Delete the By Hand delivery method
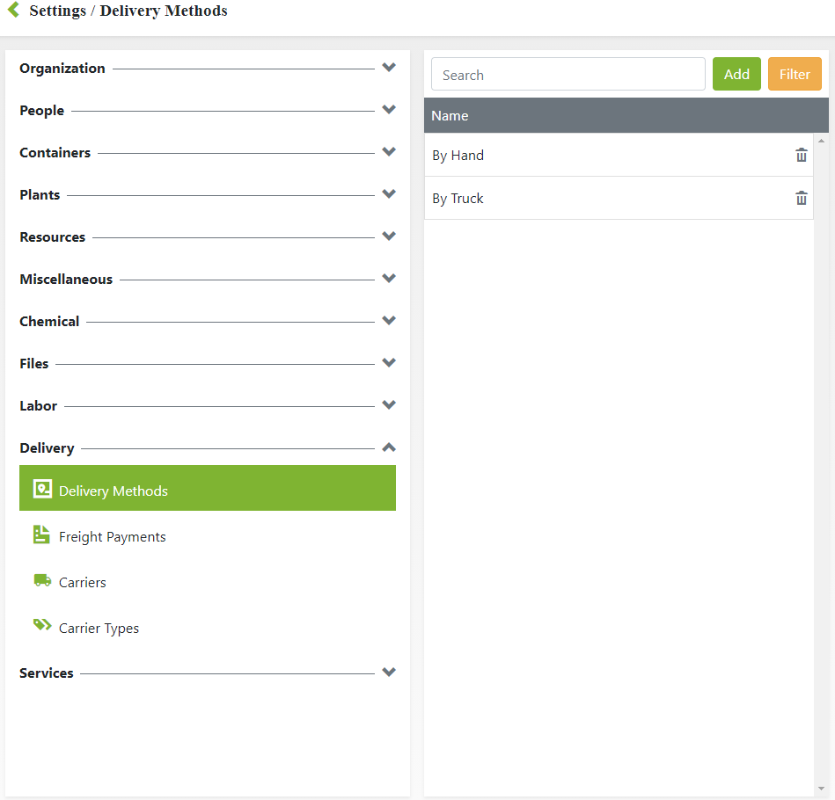 click(802, 156)
